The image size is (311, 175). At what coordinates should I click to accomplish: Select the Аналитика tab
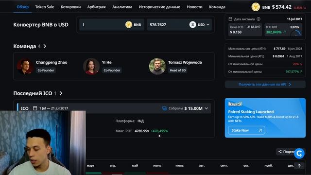pos(122,7)
